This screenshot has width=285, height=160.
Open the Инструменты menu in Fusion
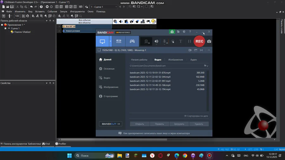pos(78,11)
